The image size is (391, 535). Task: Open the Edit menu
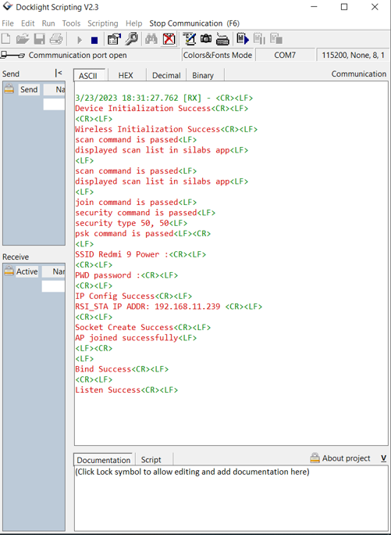coord(27,23)
